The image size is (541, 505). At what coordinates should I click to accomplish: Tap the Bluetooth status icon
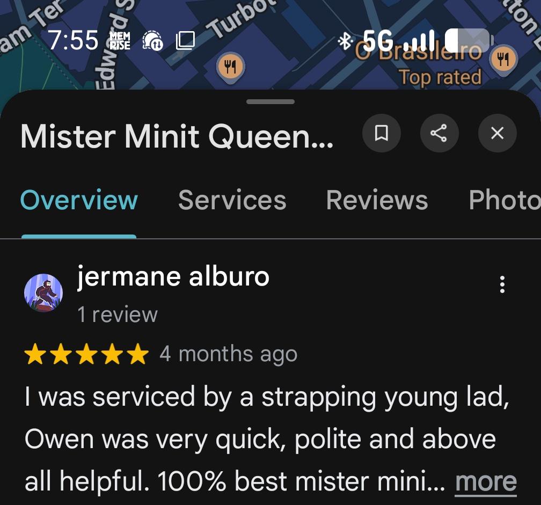pyautogui.click(x=345, y=41)
